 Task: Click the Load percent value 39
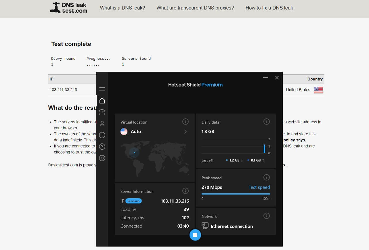click(186, 209)
